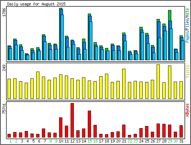This screenshot has width=191, height=145.
Task: Click day 24 label on x-axis
Action: point(141,141)
